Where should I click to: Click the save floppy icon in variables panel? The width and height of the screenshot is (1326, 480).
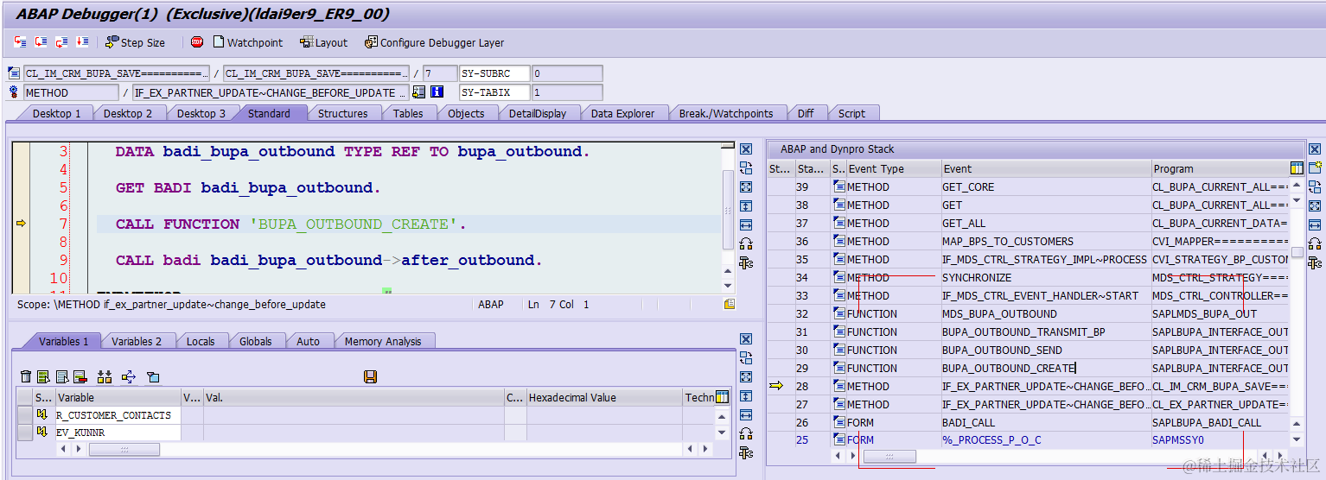pyautogui.click(x=370, y=376)
